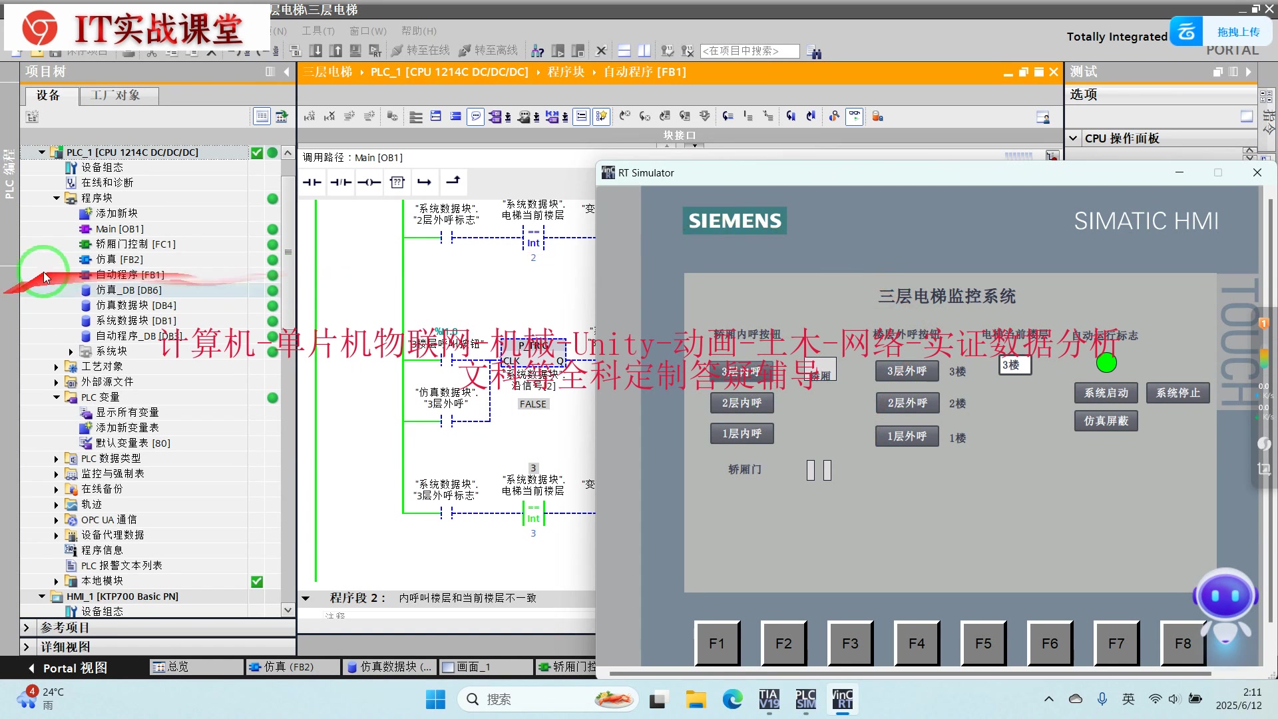Expand the 详细视图 section
The image size is (1278, 719).
pyautogui.click(x=26, y=646)
